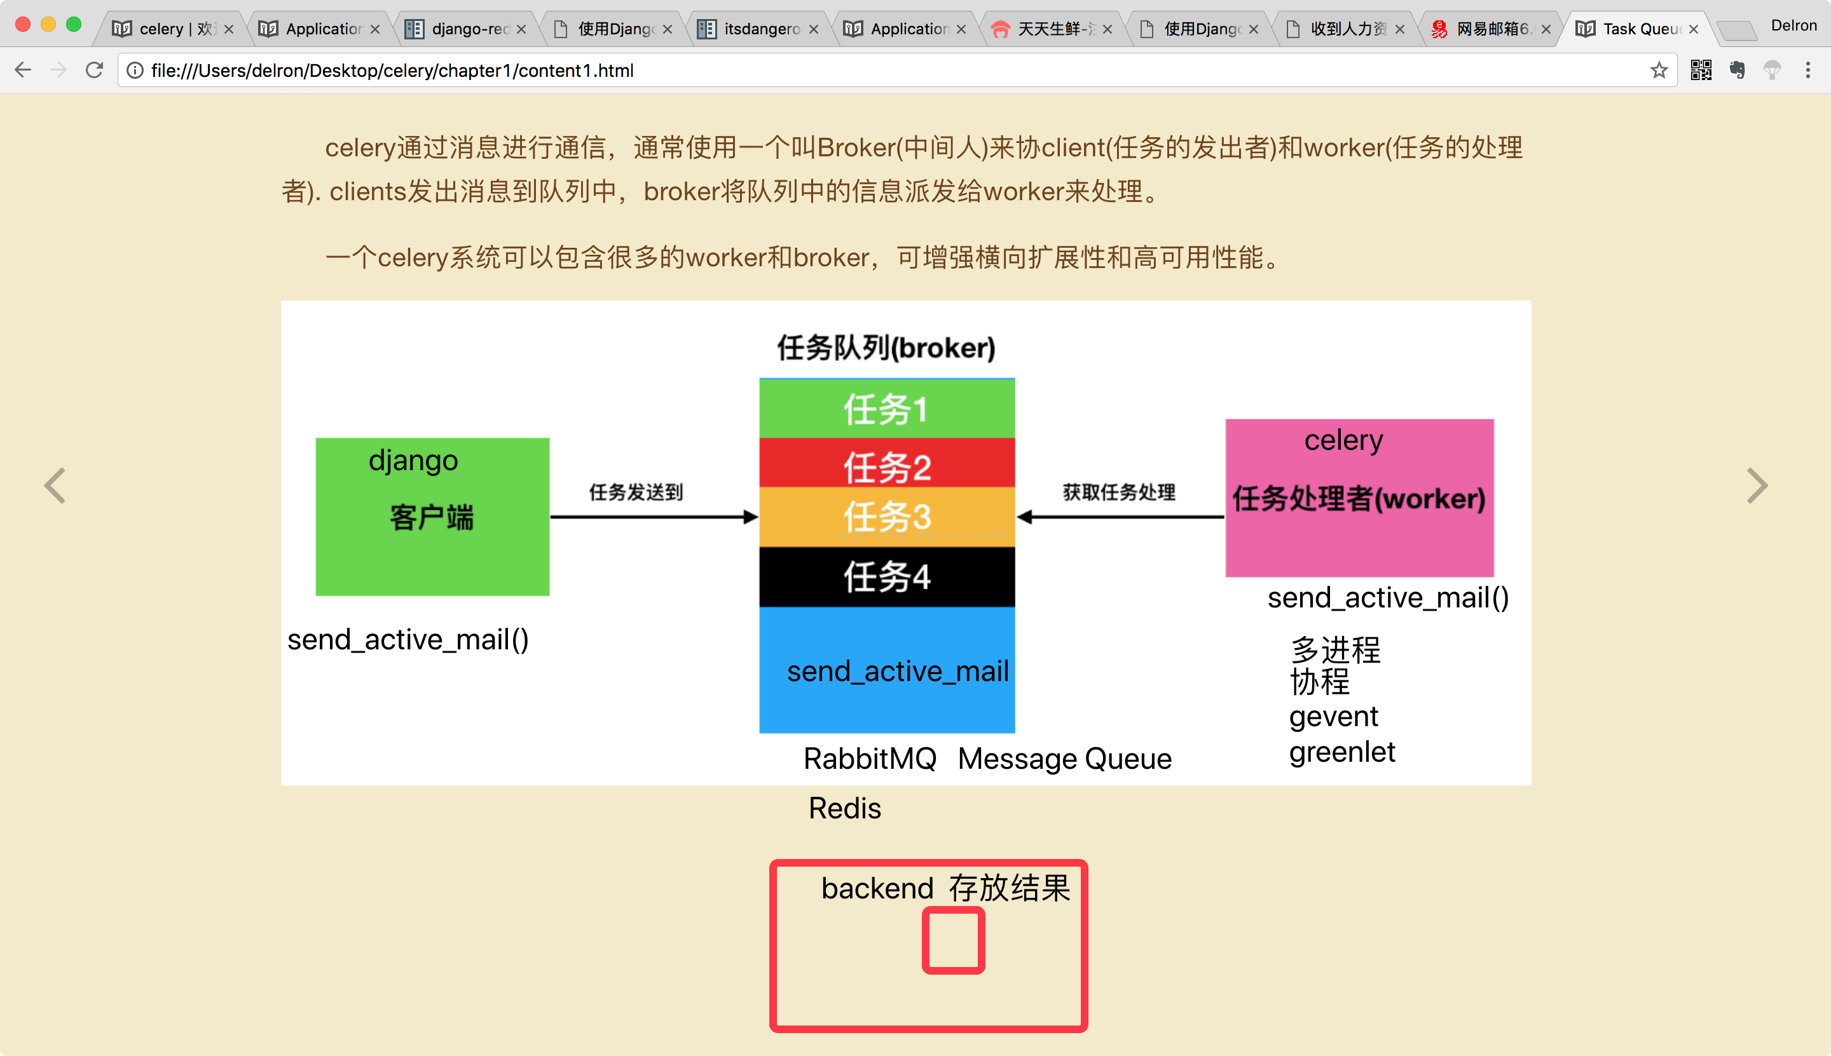The image size is (1831, 1056).
Task: Close the '天天生鲜' tab
Action: pos(1107,29)
